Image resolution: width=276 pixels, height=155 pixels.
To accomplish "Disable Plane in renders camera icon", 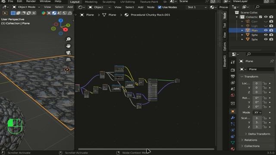I will coord(271,30).
